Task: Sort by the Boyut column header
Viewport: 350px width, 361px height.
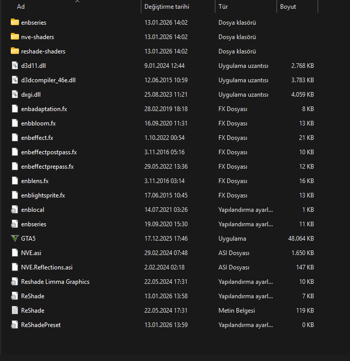Action: 288,7
